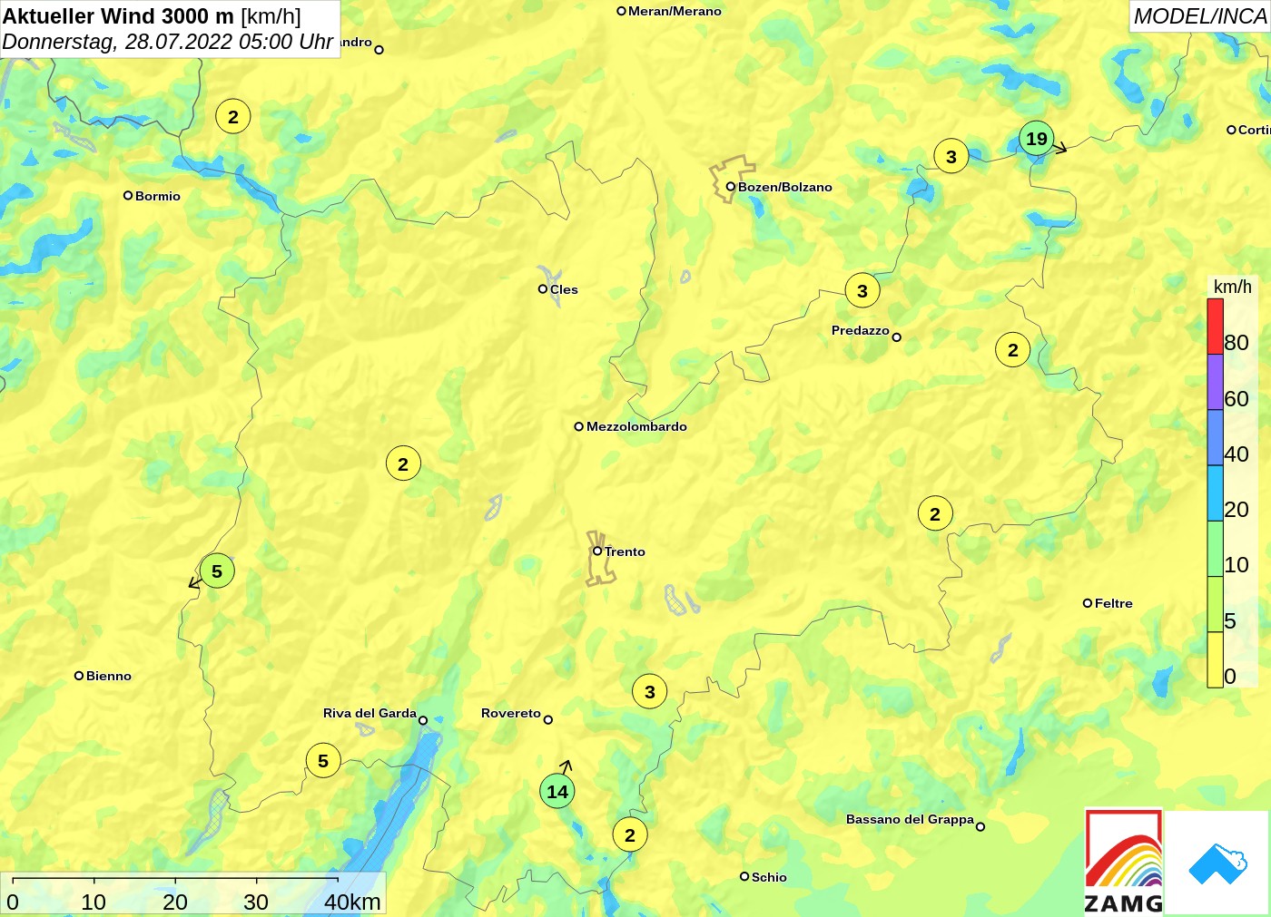Click the '80' legend value label
Image resolution: width=1271 pixels, height=917 pixels.
tap(1237, 342)
